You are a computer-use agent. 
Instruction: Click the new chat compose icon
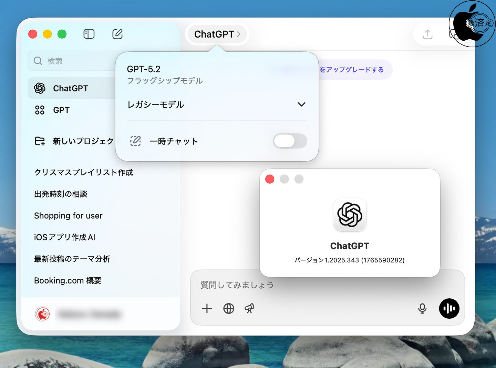[x=117, y=34]
